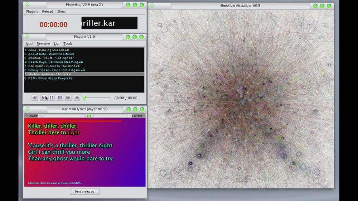Screen dimensions: 358x201
Task: Open the Add menu in PlayList
Action: coord(29,43)
